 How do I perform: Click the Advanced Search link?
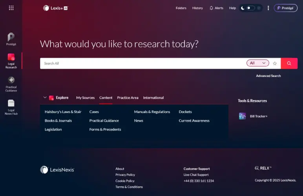pyautogui.click(x=268, y=76)
